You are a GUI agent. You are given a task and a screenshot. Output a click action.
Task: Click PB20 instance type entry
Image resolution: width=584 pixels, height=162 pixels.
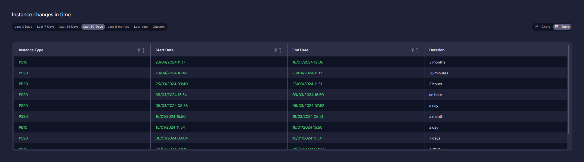23,84
